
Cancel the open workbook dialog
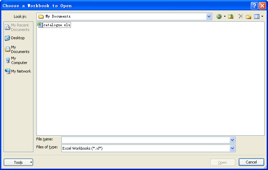[x=251, y=162]
